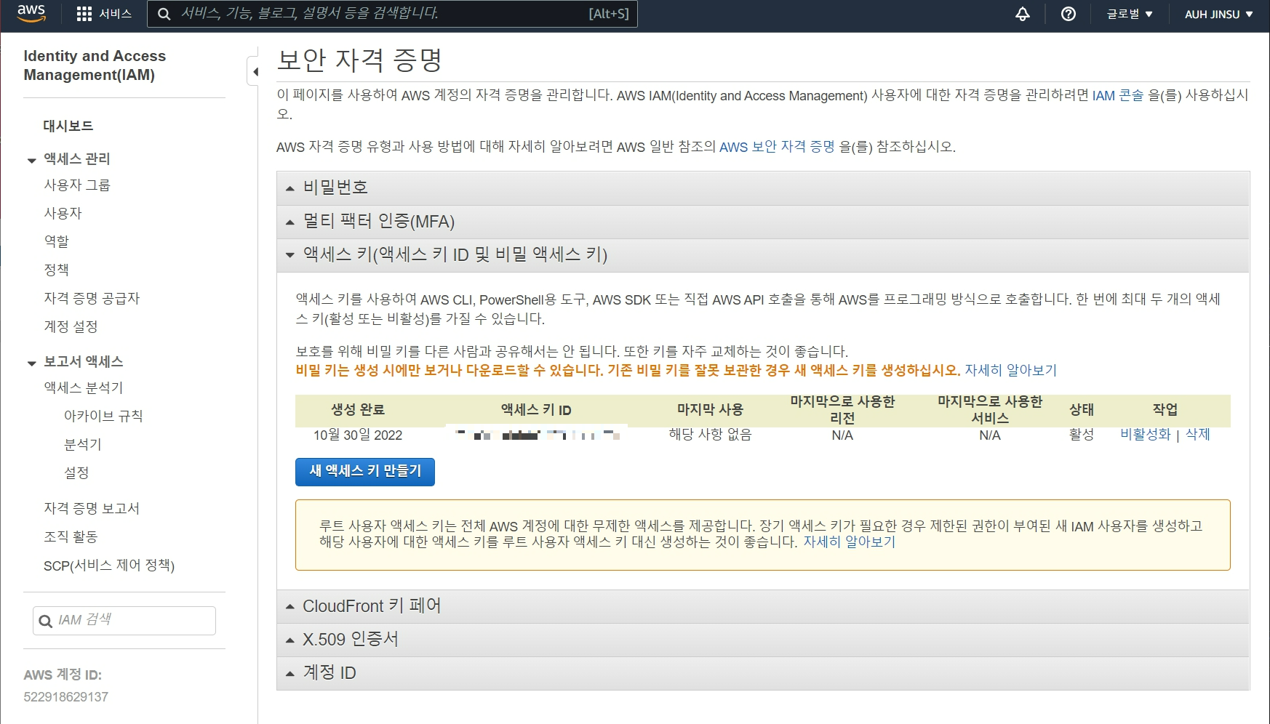
Task: Expand the 계정 ID section
Action: pyautogui.click(x=763, y=673)
